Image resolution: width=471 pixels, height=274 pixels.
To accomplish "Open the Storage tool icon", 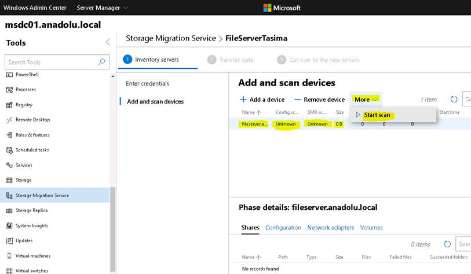I will [9, 180].
